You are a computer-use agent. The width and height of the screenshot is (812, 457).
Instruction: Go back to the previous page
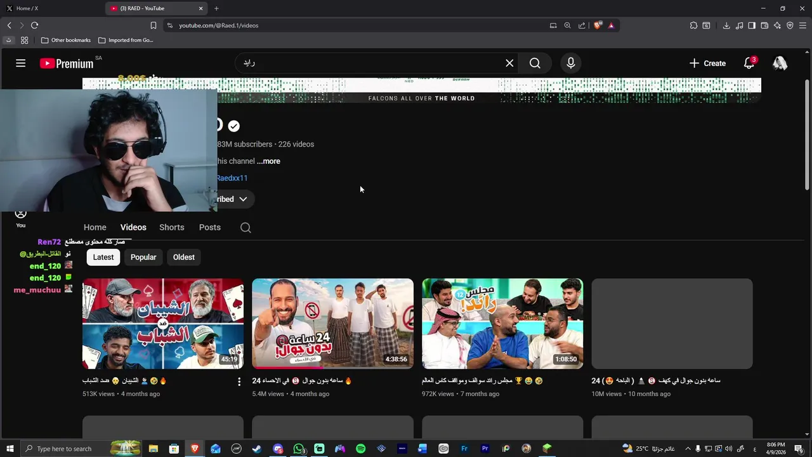(9, 25)
